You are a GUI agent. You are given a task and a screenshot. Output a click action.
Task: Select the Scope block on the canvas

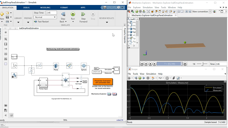point(116,70)
